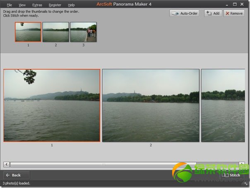Click the resize grip in window corner

[x=246, y=184]
